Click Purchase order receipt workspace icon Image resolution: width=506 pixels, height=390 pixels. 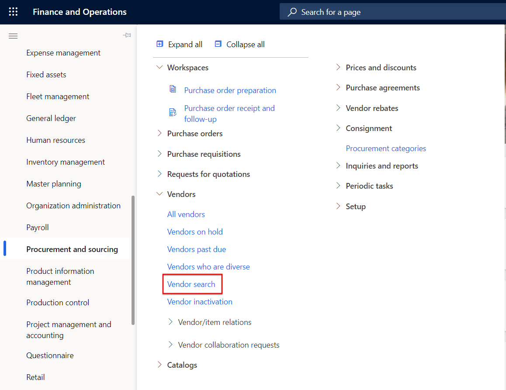173,112
